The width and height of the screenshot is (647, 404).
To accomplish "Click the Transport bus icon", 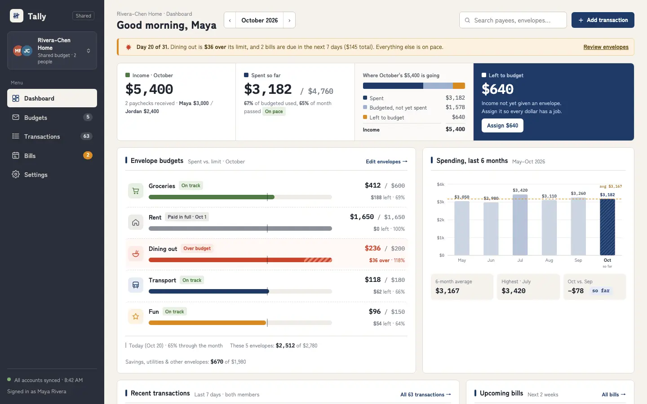I will click(136, 285).
